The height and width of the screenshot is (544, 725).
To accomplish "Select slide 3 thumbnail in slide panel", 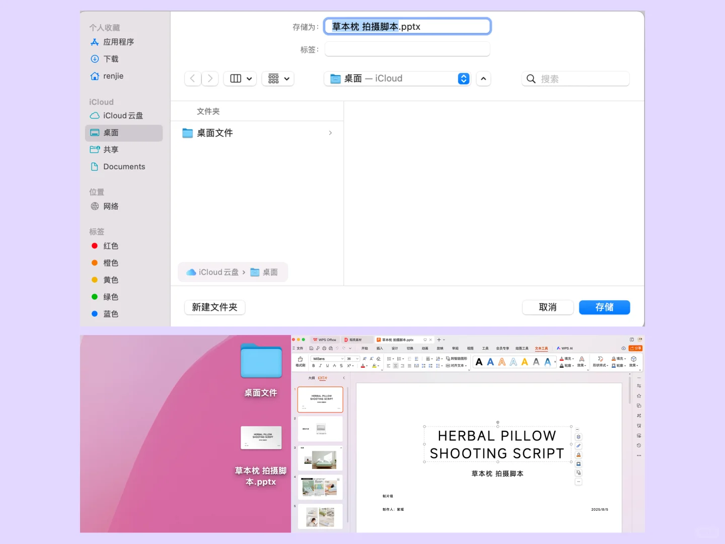I will pos(320,458).
